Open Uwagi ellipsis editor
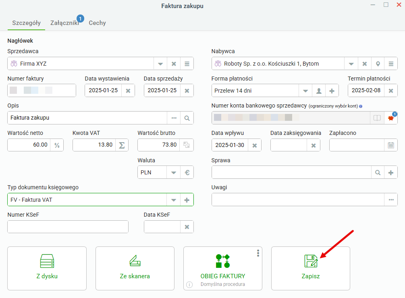405x298 pixels. 391,200
